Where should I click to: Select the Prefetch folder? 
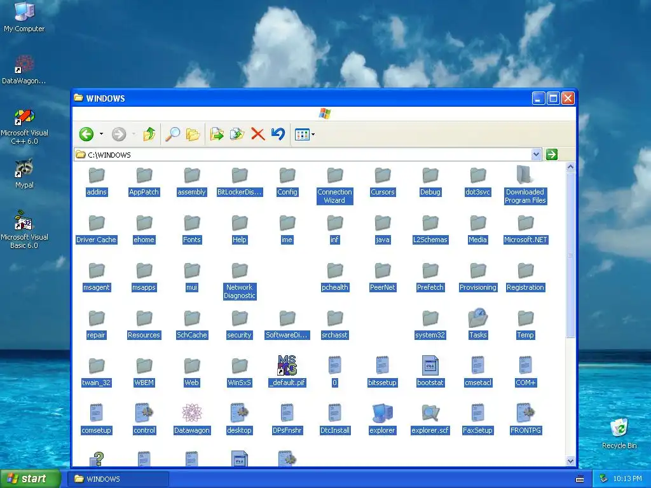coord(430,277)
